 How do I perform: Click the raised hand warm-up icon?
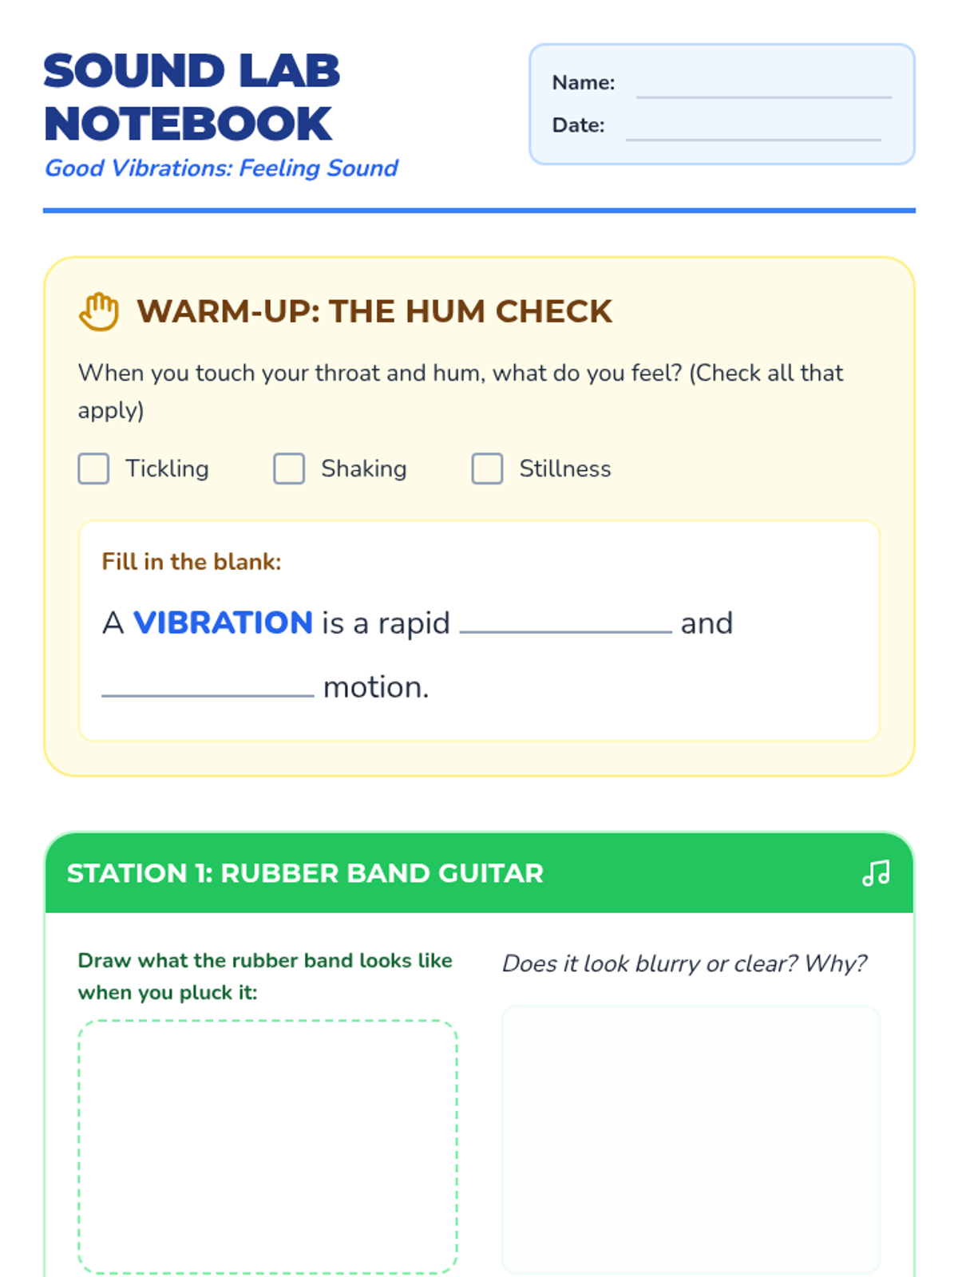click(x=99, y=311)
